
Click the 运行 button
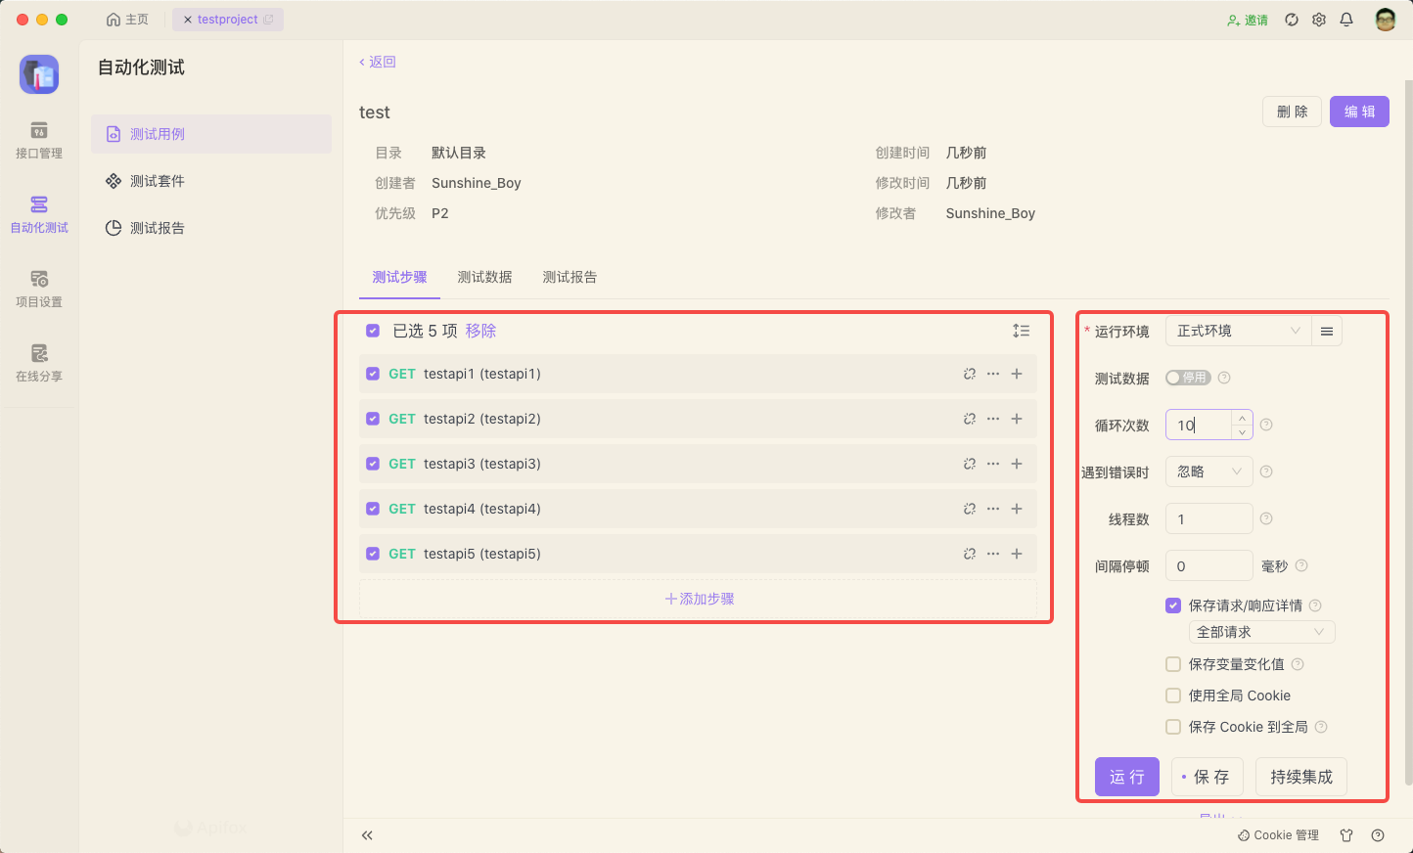(x=1126, y=777)
